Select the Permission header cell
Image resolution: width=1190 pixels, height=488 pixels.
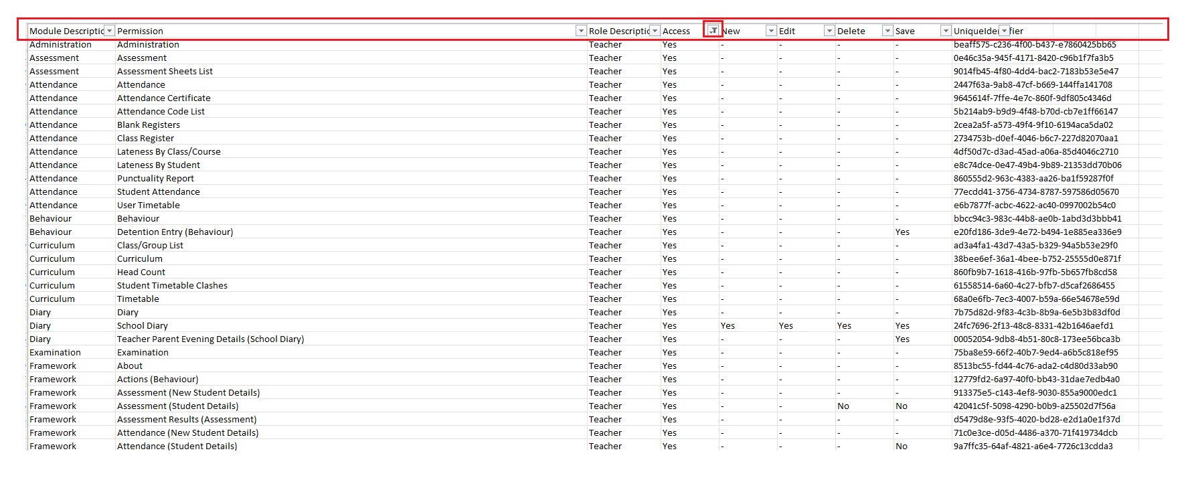pyautogui.click(x=351, y=31)
